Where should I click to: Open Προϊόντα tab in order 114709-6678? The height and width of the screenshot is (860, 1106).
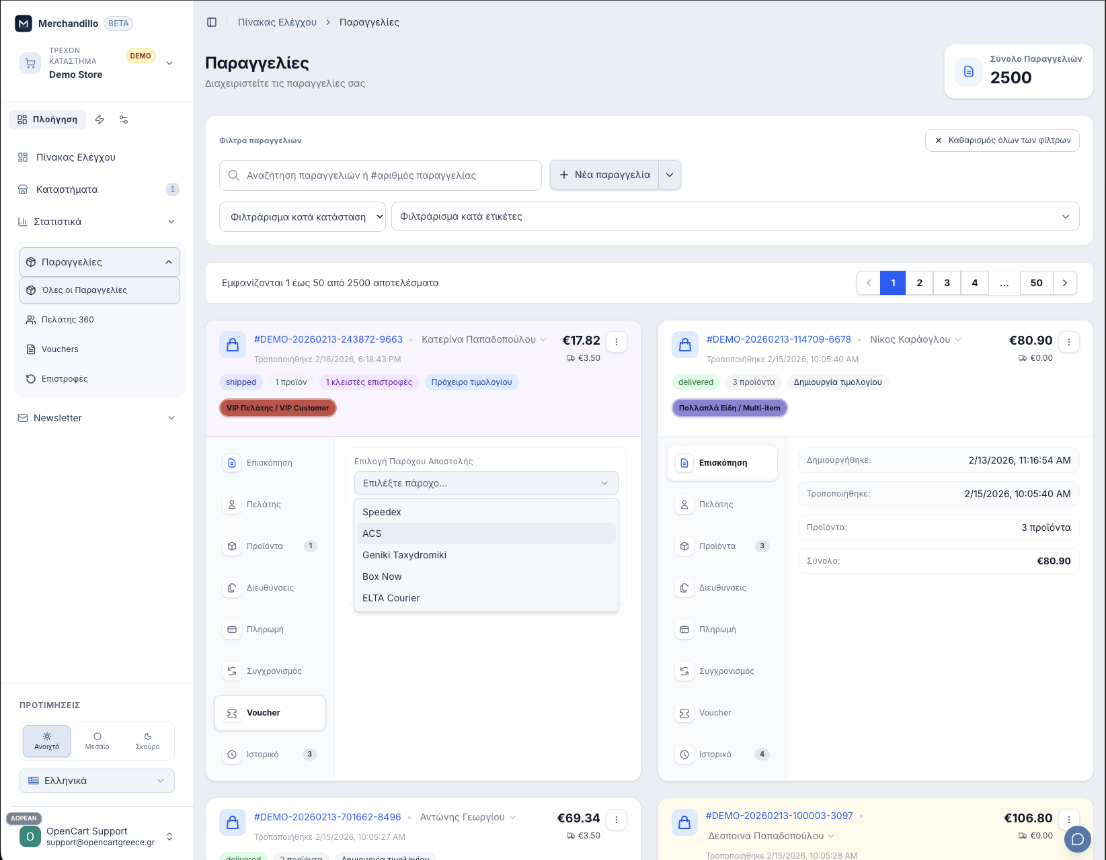(x=722, y=546)
